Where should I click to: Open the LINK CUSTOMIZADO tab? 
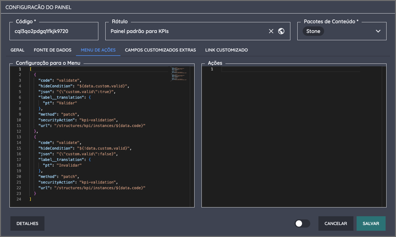pyautogui.click(x=226, y=50)
